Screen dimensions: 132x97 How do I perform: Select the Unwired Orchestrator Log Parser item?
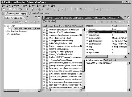pos(27,28)
